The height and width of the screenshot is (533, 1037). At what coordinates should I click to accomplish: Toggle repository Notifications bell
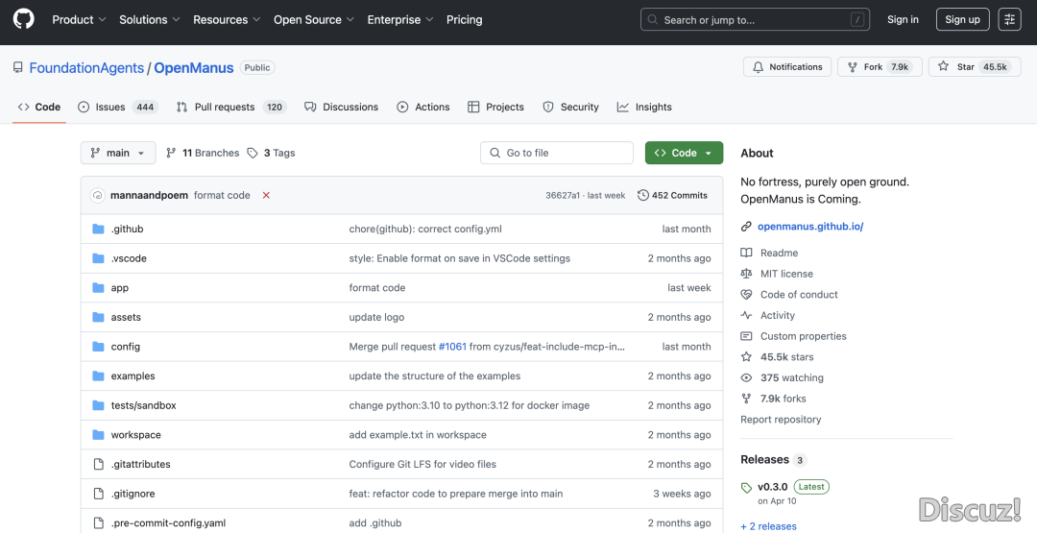(787, 67)
